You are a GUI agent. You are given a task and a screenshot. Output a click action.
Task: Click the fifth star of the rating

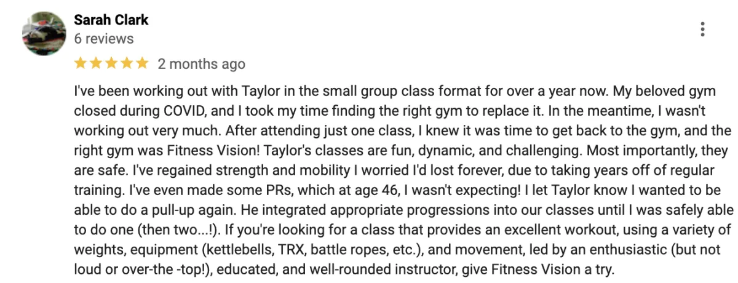[141, 63]
